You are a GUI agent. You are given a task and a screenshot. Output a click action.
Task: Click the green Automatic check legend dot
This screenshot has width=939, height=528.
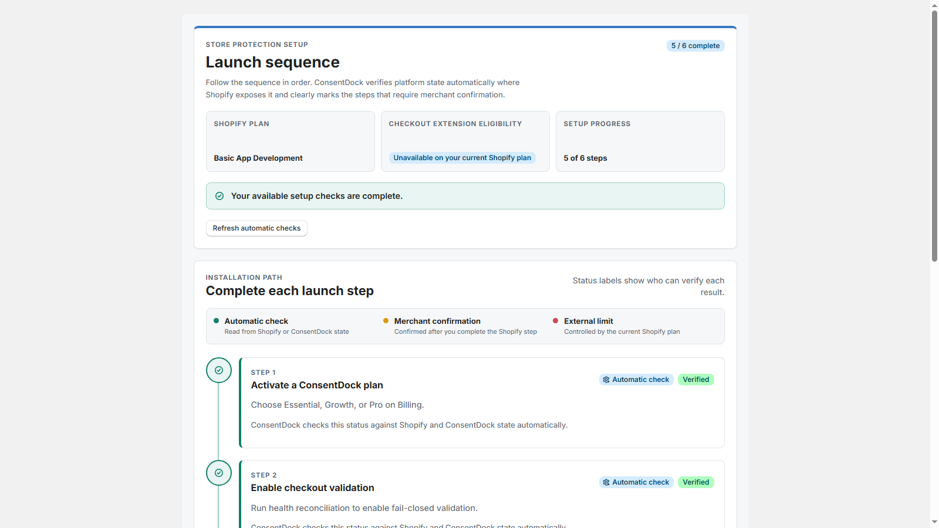coord(216,321)
